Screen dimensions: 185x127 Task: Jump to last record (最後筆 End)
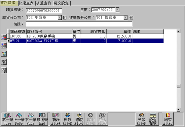(42, 119)
